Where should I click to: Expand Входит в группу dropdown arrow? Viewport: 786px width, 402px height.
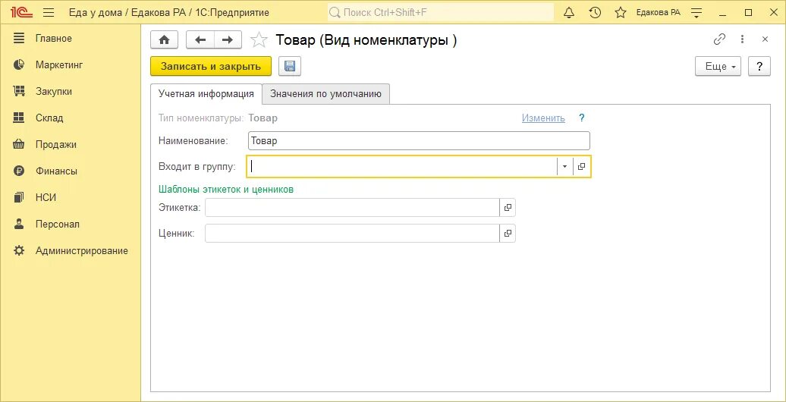click(565, 167)
